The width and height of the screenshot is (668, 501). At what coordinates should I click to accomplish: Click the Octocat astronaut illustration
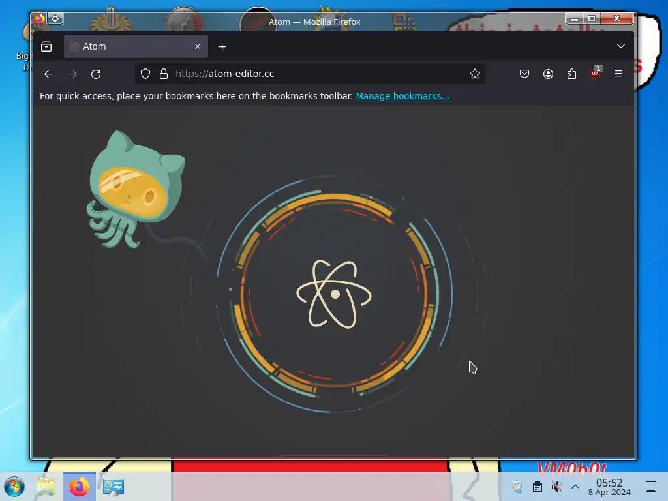click(x=136, y=189)
